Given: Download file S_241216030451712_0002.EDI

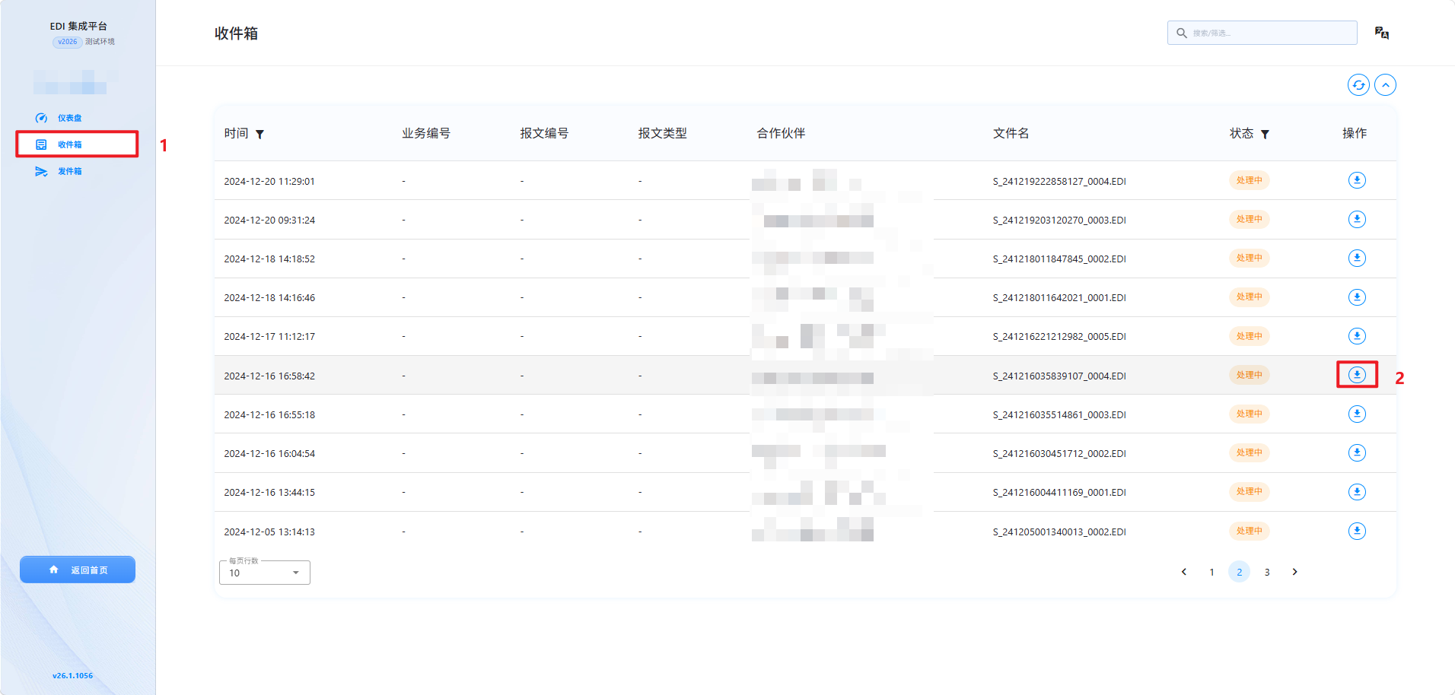Looking at the screenshot, I should pos(1357,452).
